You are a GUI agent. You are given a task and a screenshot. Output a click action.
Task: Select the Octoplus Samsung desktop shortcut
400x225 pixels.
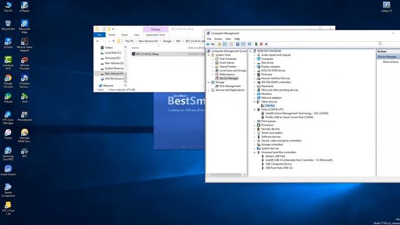coord(24,81)
